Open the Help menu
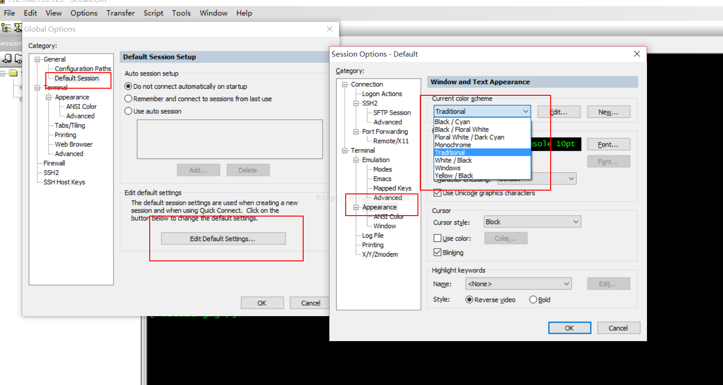This screenshot has height=385, width=723. point(244,13)
